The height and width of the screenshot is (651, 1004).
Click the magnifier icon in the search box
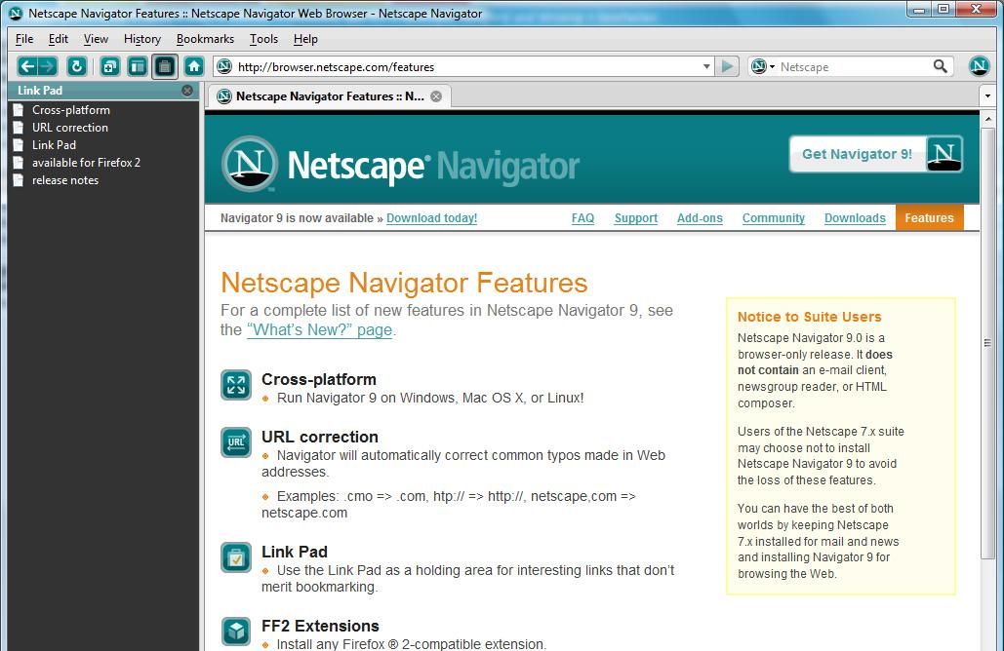(940, 66)
